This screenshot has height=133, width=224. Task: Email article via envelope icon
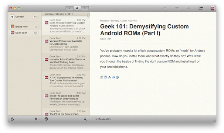point(113,77)
